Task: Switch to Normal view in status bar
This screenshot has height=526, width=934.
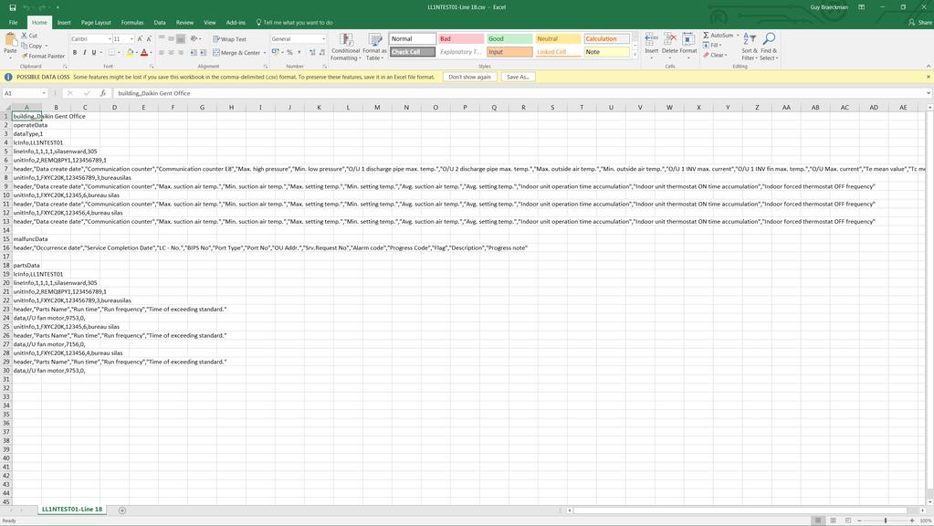Action: coord(818,521)
